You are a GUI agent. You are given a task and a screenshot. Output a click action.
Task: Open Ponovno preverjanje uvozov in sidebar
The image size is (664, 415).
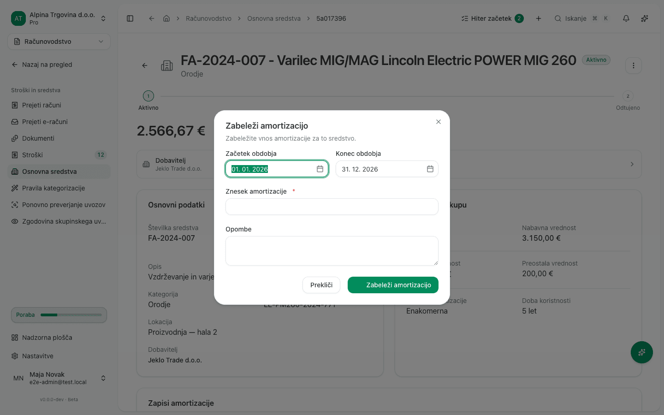pos(59,205)
